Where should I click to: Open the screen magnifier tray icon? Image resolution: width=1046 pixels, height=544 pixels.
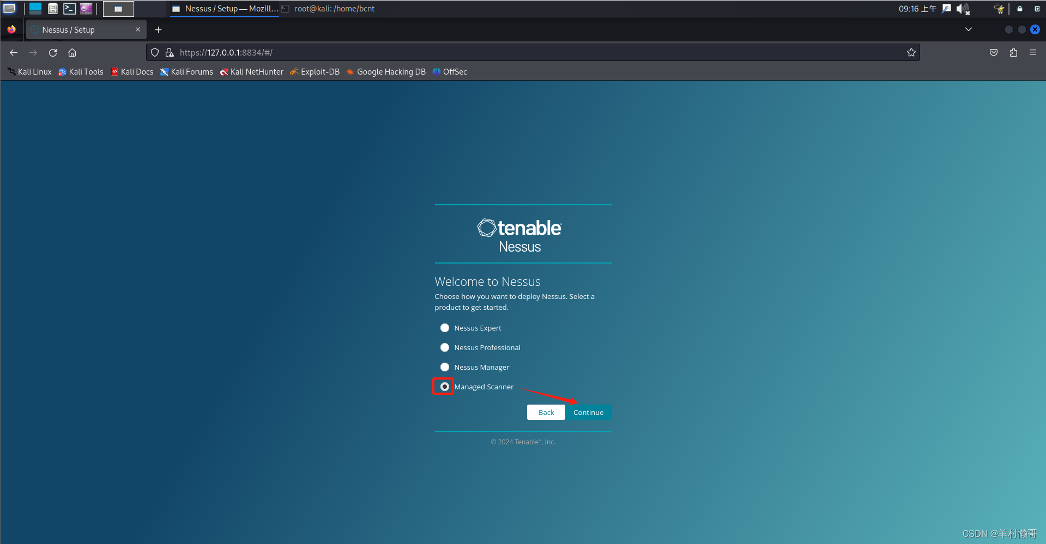click(947, 9)
